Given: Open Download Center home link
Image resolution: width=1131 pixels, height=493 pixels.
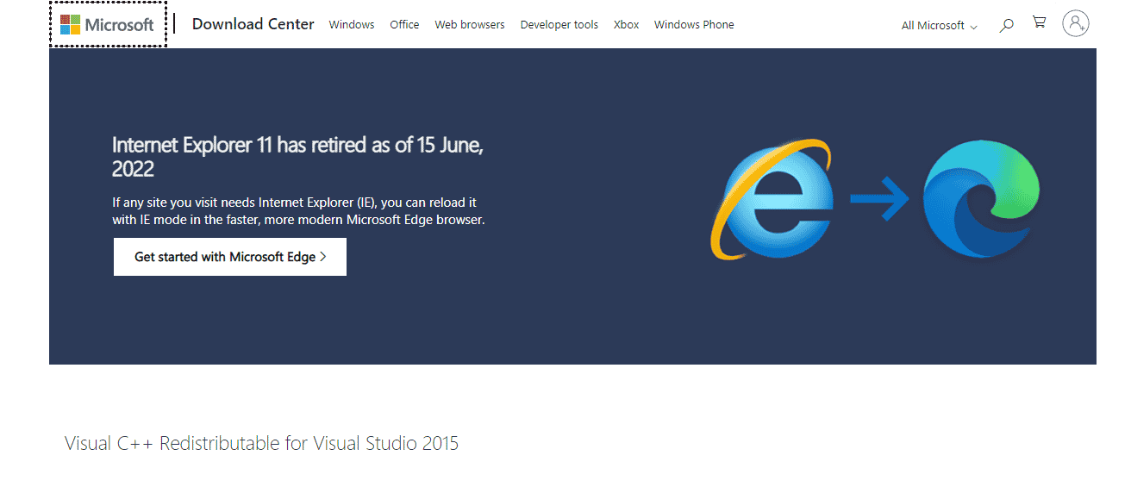Looking at the screenshot, I should pos(253,24).
